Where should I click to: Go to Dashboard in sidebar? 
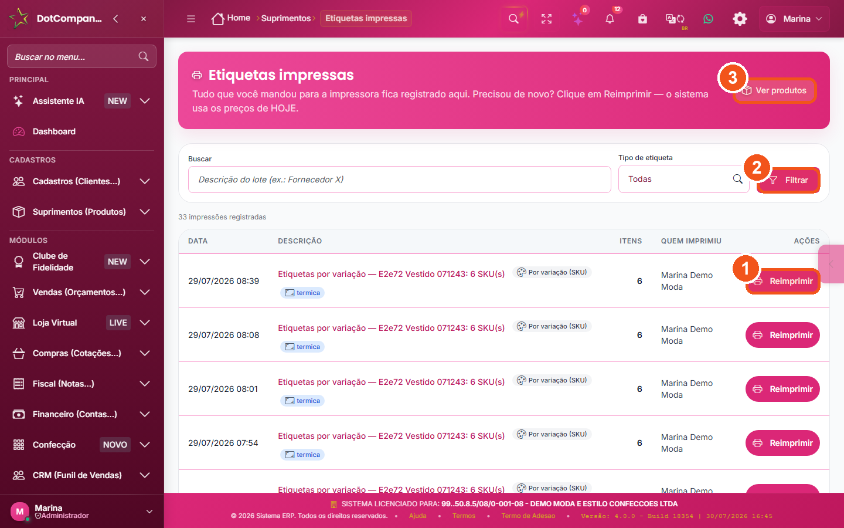click(x=54, y=131)
